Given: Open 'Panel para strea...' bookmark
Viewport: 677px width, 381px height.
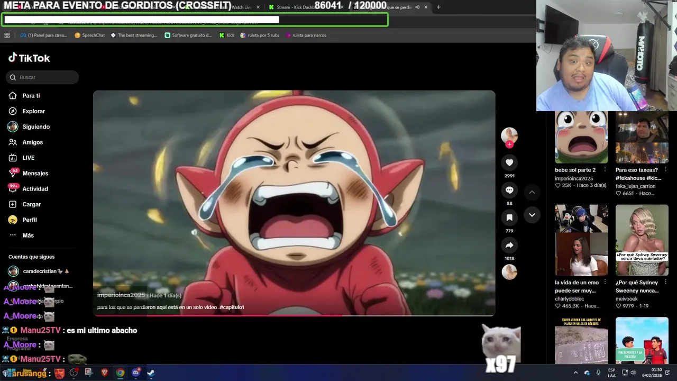Looking at the screenshot, I should 43,35.
